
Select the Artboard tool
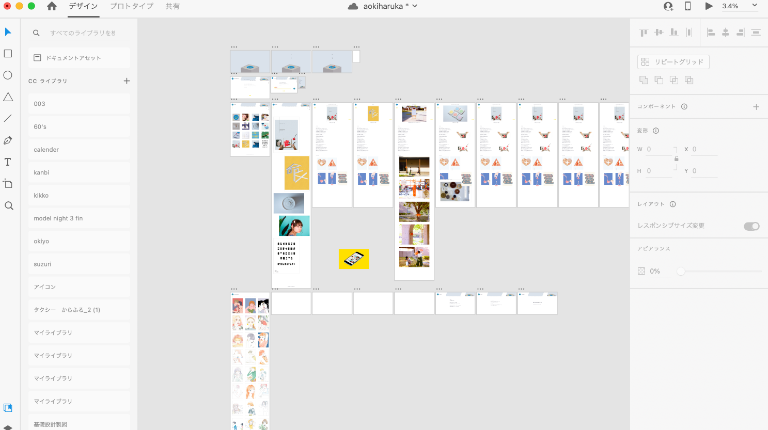8,184
